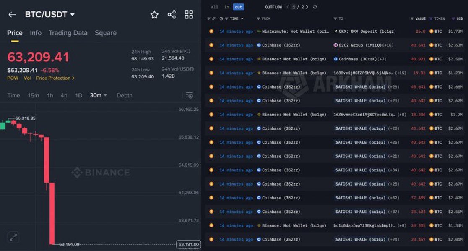Switch to the 'all' transactions filter
Viewport: 468px width, 251px height.
[x=214, y=7]
